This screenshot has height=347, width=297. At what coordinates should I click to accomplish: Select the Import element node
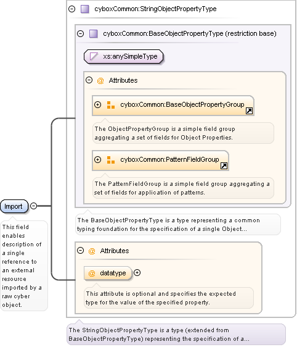point(14,206)
